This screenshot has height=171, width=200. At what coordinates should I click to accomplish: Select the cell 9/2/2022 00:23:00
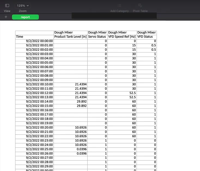[34, 141]
